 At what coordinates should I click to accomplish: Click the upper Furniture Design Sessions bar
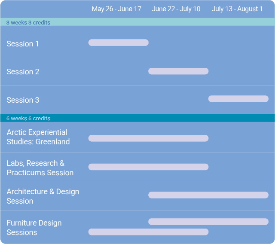[x=208, y=222]
